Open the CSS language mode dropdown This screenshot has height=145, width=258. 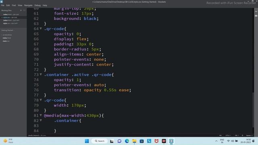[x=237, y=135]
